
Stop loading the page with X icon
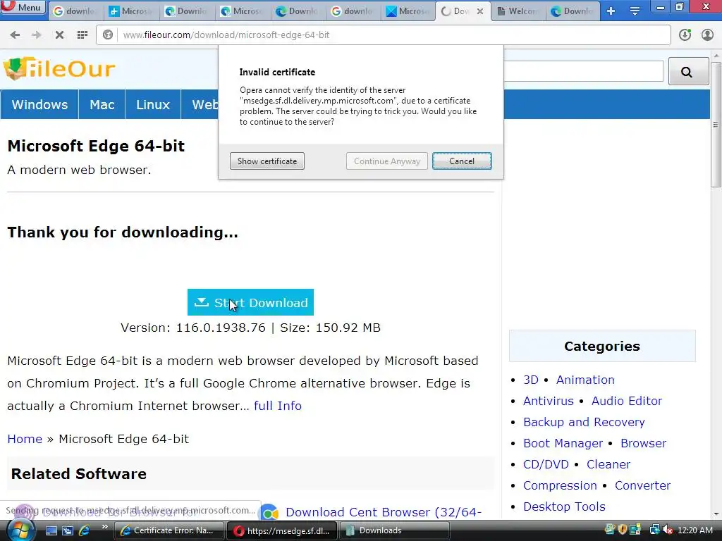pyautogui.click(x=59, y=35)
